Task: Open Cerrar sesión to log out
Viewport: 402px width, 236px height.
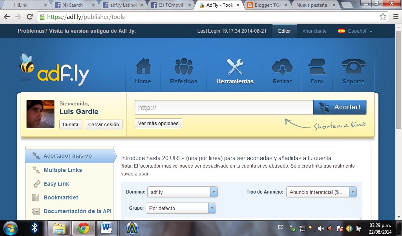Action: click(103, 124)
